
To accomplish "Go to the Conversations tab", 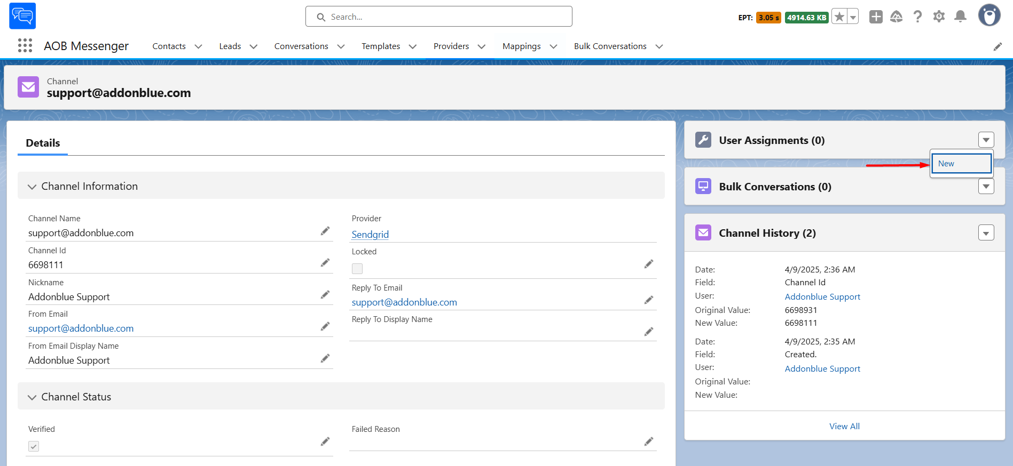I will click(x=301, y=46).
